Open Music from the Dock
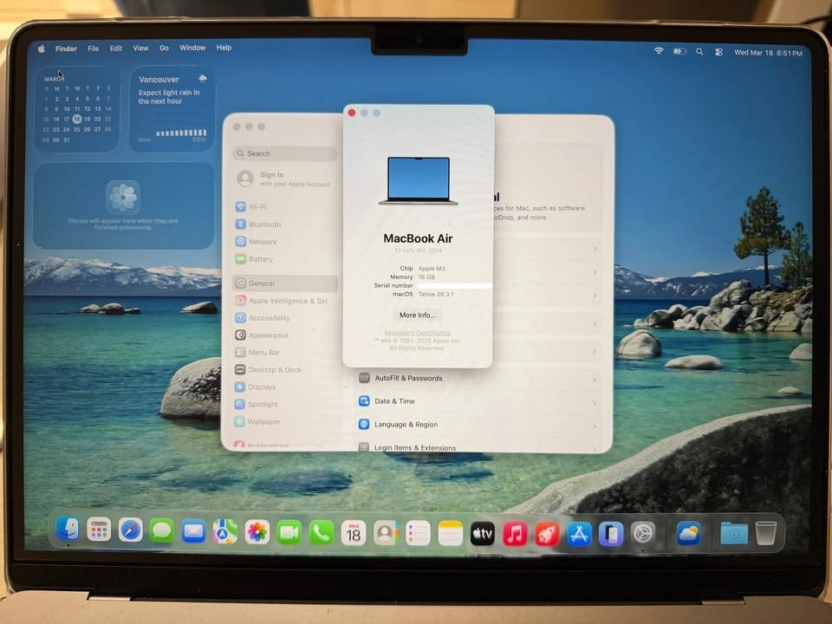The image size is (832, 624). click(x=515, y=534)
